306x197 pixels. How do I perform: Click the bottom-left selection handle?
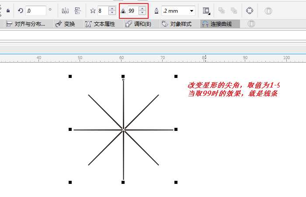pyautogui.click(x=70, y=183)
